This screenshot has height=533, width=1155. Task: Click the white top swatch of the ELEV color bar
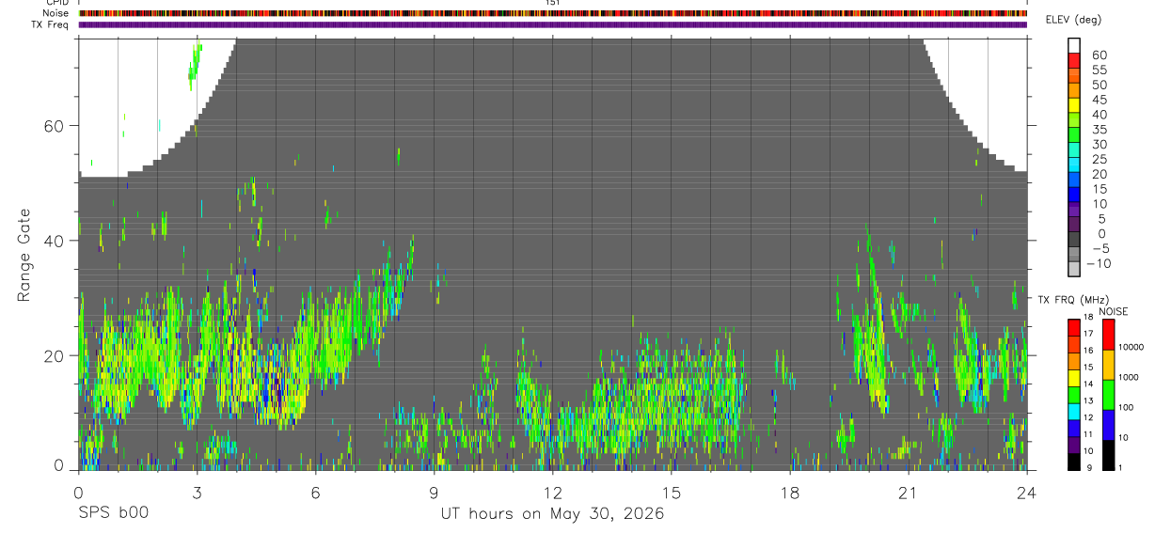click(x=1074, y=46)
